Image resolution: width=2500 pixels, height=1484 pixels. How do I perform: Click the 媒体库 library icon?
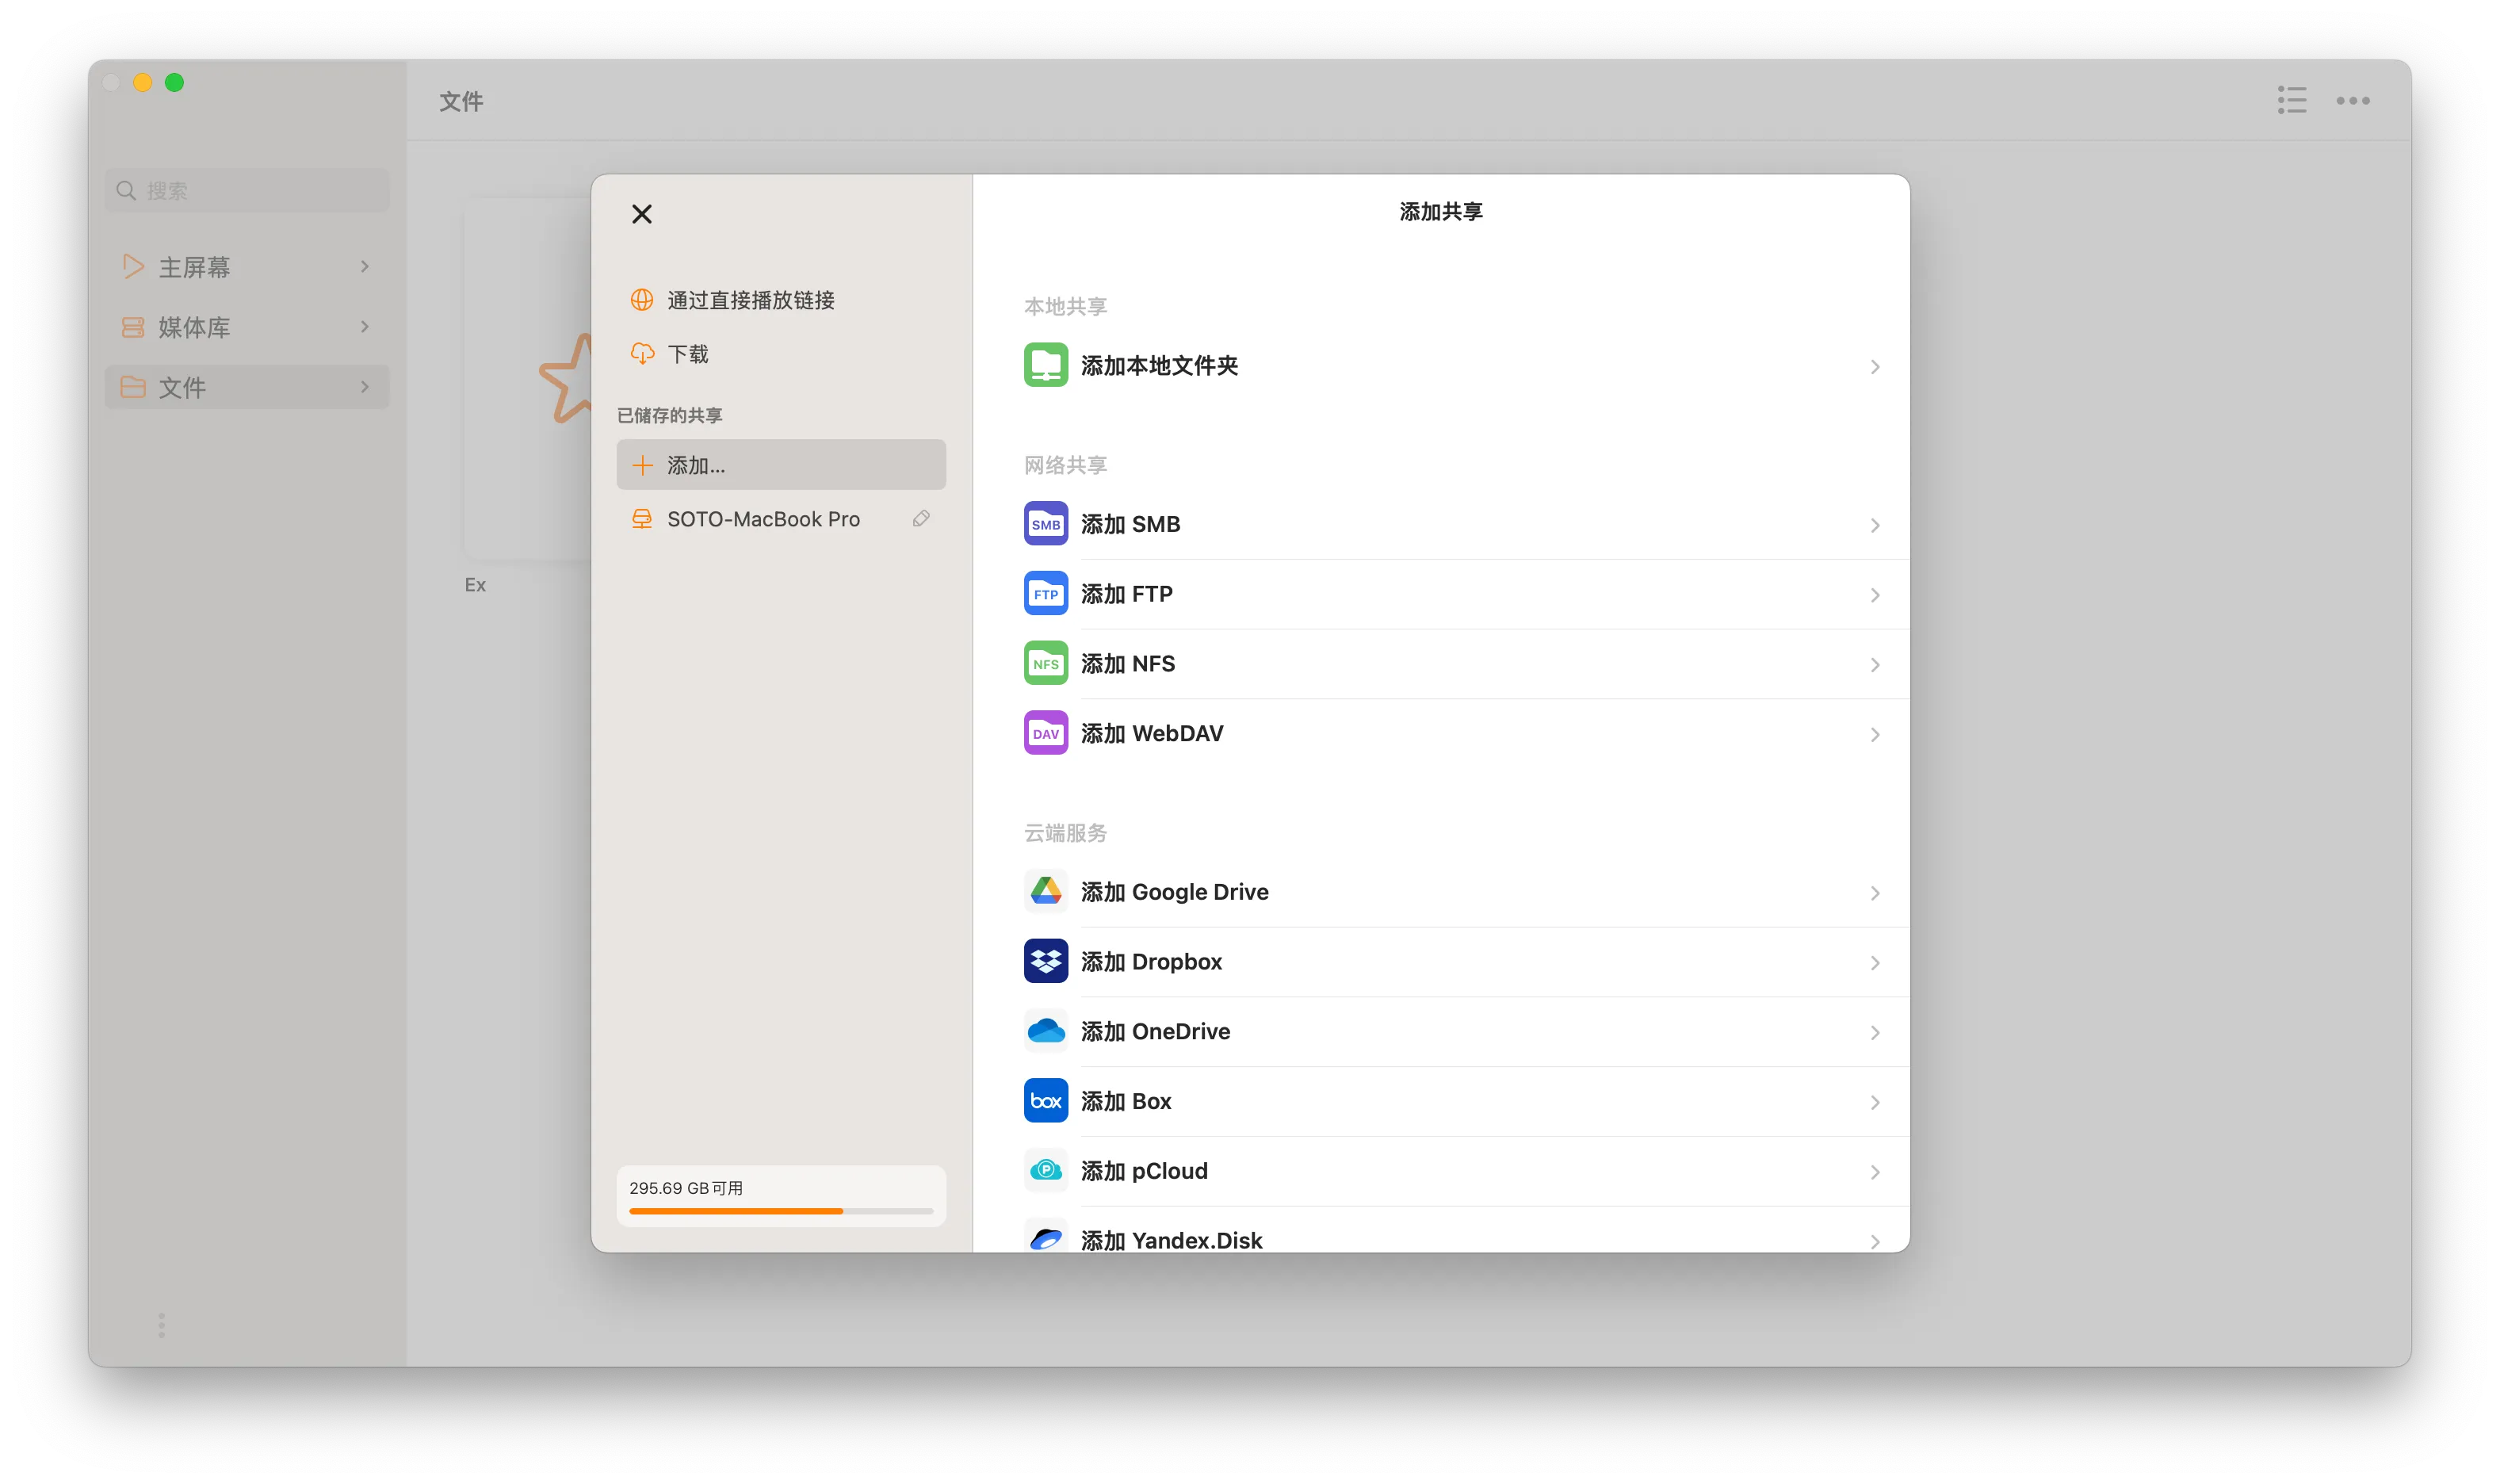pyautogui.click(x=132, y=327)
